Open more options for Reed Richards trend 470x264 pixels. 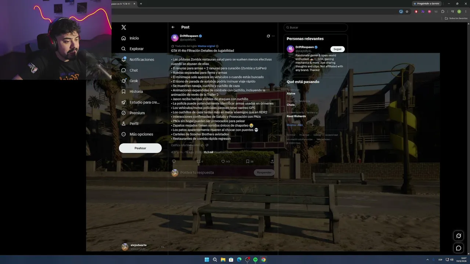coord(343,113)
